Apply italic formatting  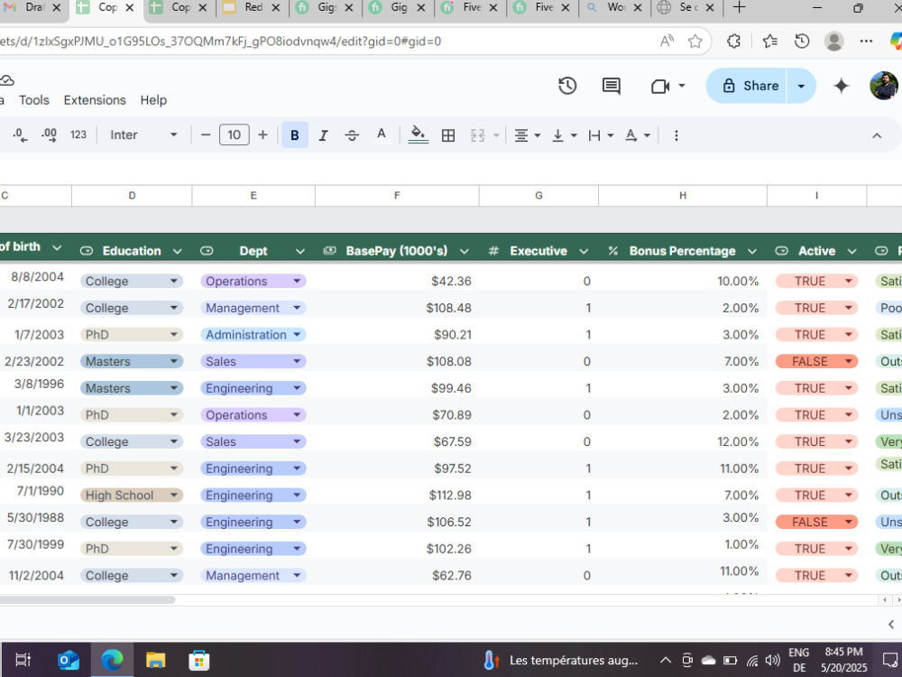tap(323, 134)
